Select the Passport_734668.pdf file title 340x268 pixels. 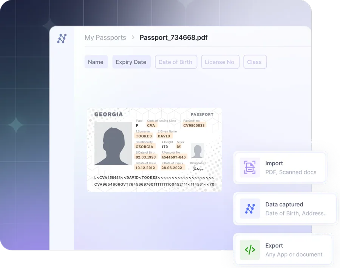[173, 37]
